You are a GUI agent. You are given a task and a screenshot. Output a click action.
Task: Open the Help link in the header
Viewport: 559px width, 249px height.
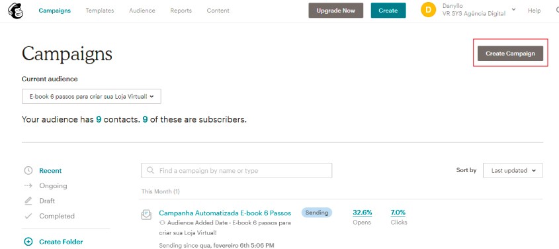click(x=534, y=11)
